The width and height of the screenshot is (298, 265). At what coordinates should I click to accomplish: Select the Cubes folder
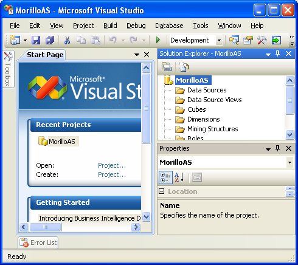coord(196,109)
